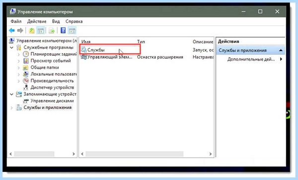
Task: Select Локальные пользователи in the tree
Action: pyautogui.click(x=54, y=74)
